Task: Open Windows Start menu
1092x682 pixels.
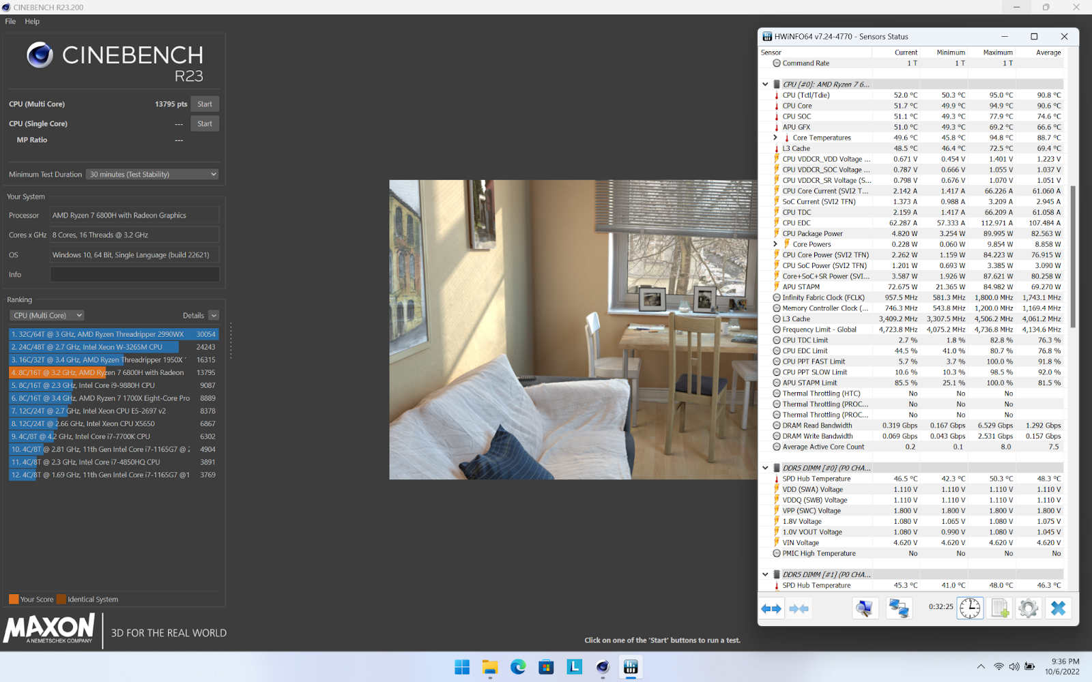Action: 462,667
